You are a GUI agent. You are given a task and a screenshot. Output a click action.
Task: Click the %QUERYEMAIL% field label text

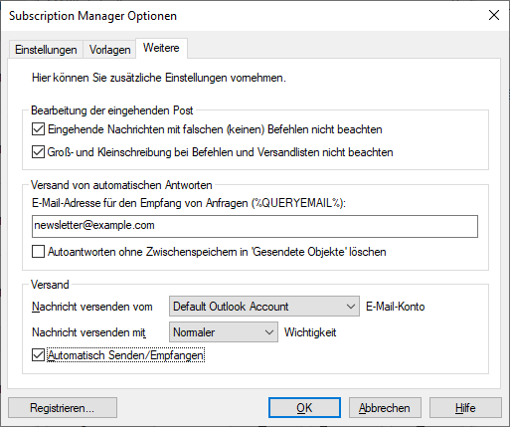coord(189,203)
